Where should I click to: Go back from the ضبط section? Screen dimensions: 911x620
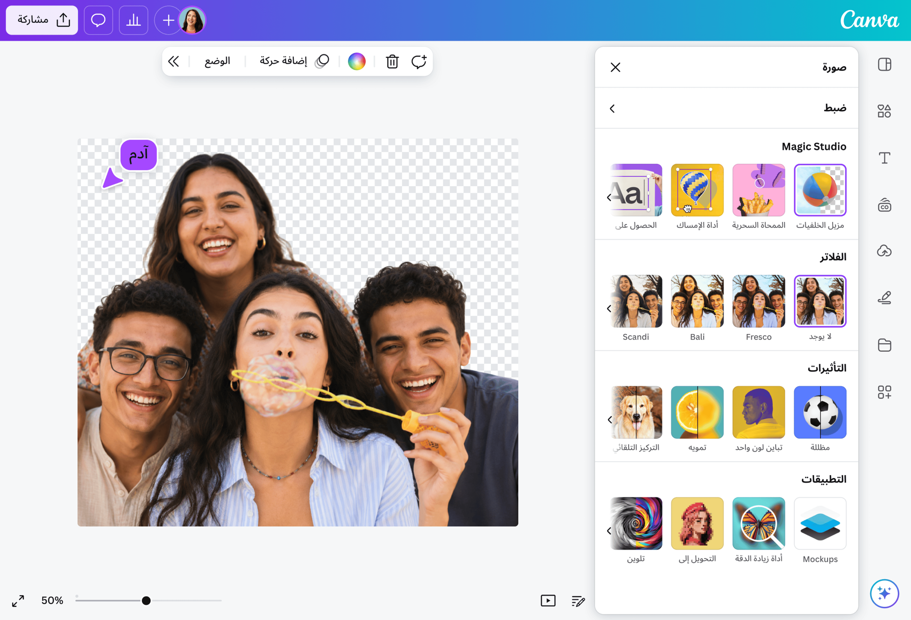pyautogui.click(x=612, y=108)
